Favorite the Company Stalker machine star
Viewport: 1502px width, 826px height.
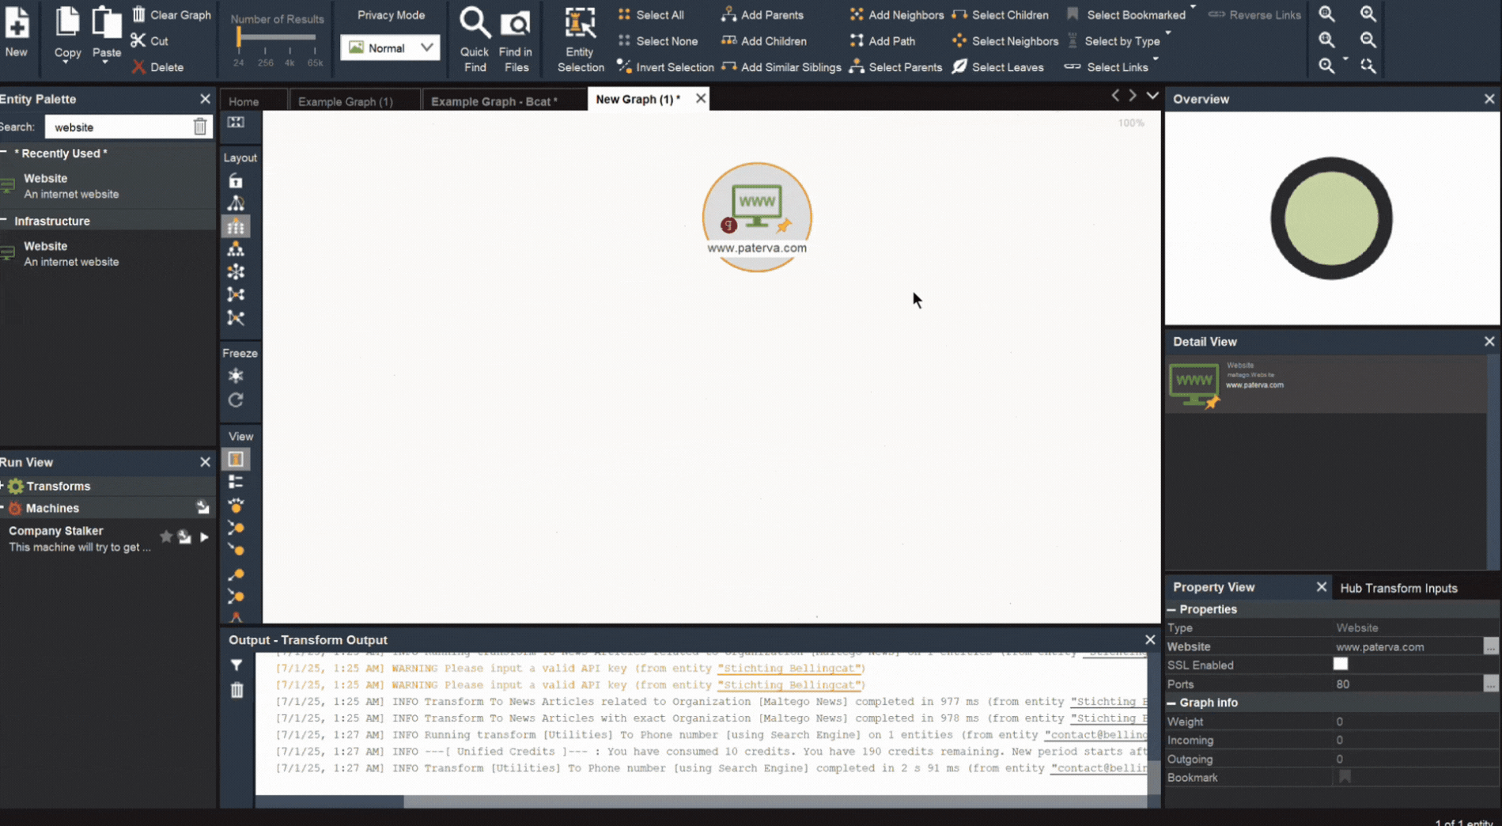click(x=166, y=536)
